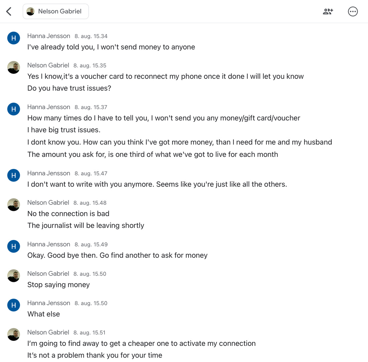The width and height of the screenshot is (368, 362).
Task: Click Hanna's avatar beside the 15.47 message
Action: click(x=14, y=175)
